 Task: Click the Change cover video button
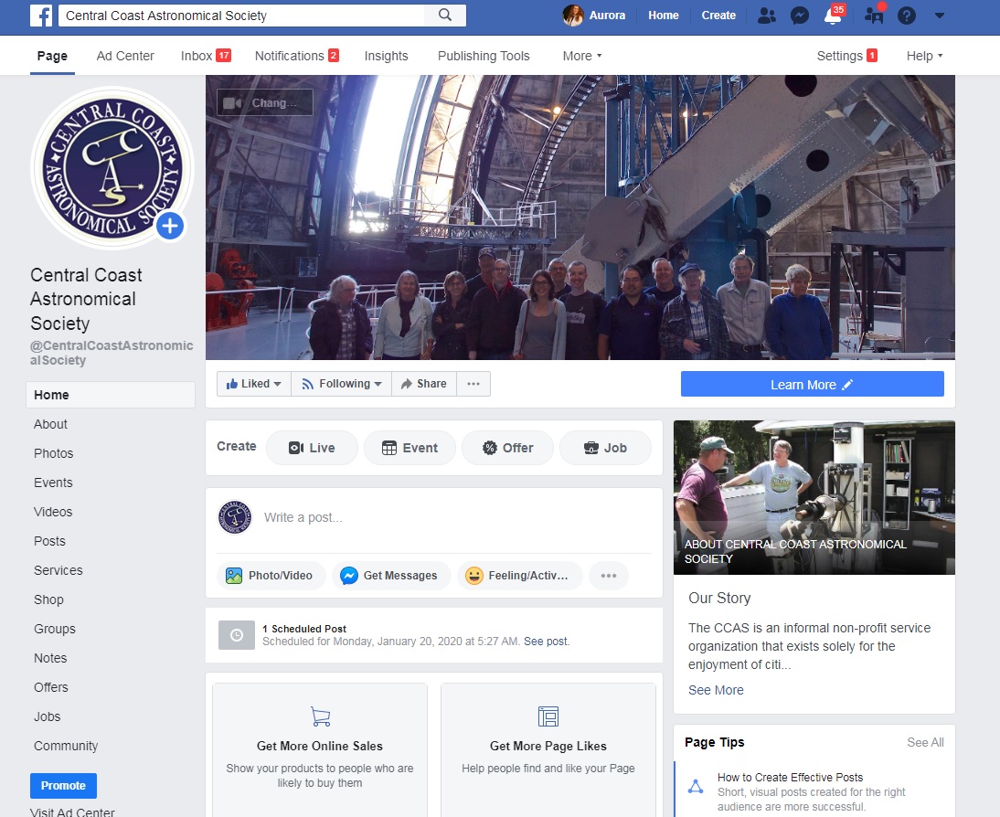click(x=265, y=102)
